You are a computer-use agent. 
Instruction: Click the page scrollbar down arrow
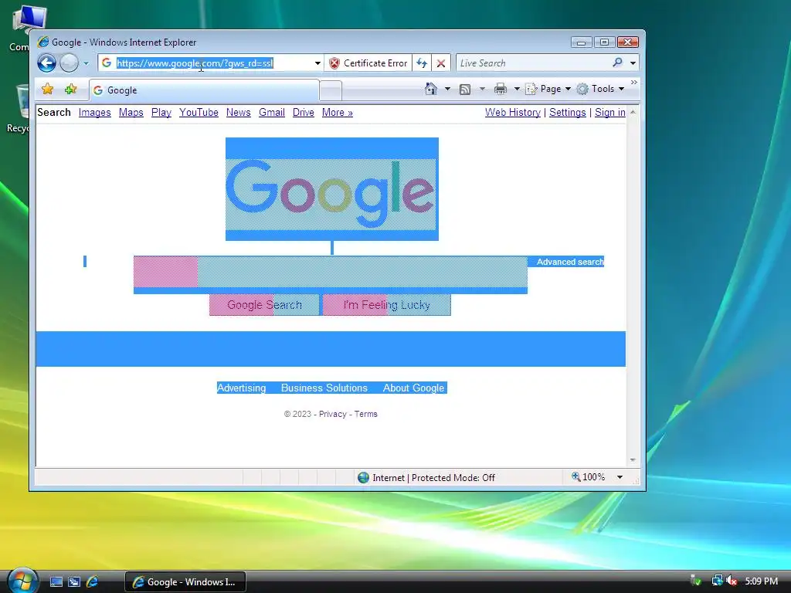633,460
